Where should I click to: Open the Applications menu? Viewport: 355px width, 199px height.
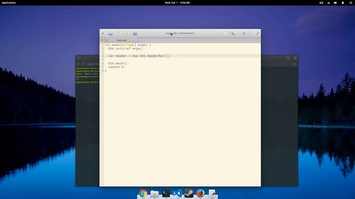tap(9, 3)
